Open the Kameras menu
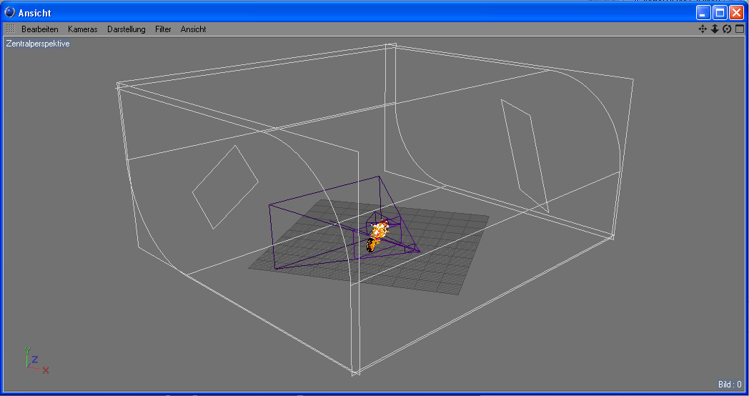The height and width of the screenshot is (396, 749). tap(82, 29)
